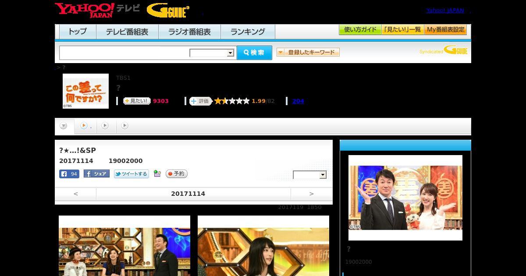Click the TBS1 channel text
Image resolution: width=526 pixels, height=276 pixels.
coord(123,78)
